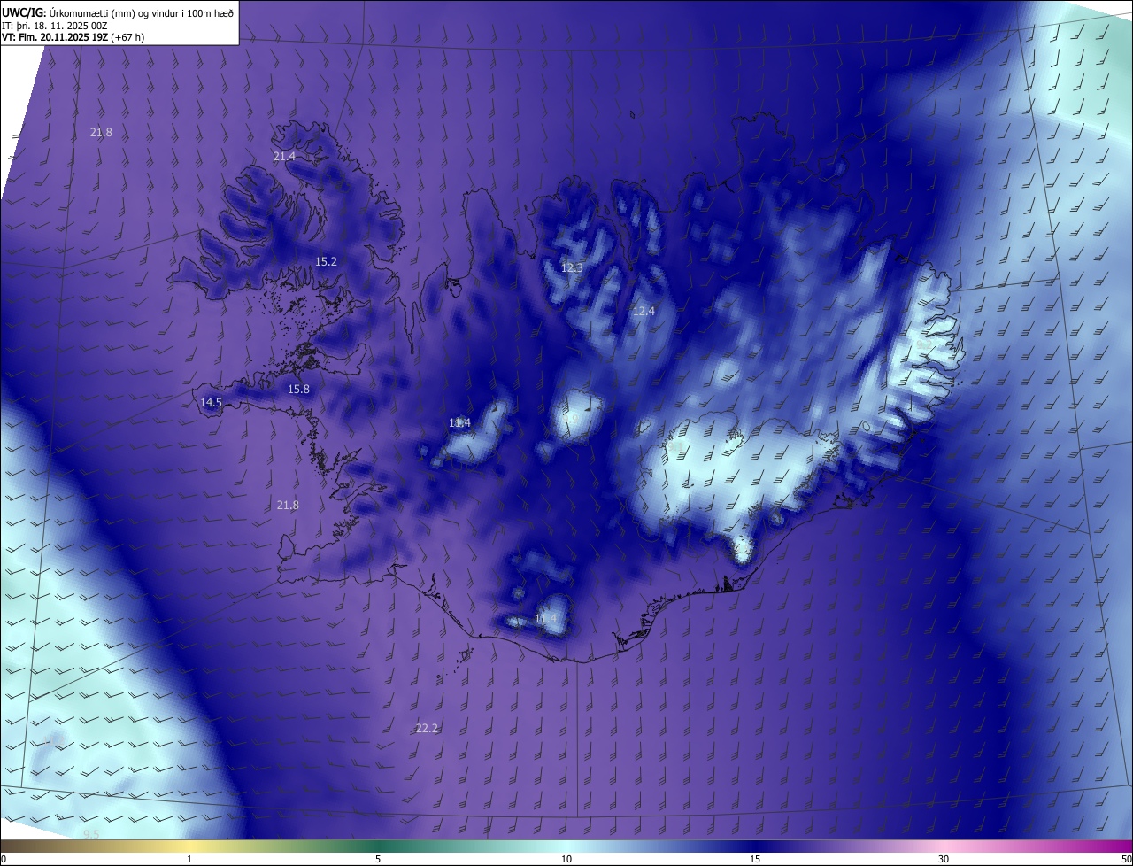Click the 'VT: Fim. 20.11.2025 19Z (+67 h)' line
The image size is (1133, 866).
point(73,37)
